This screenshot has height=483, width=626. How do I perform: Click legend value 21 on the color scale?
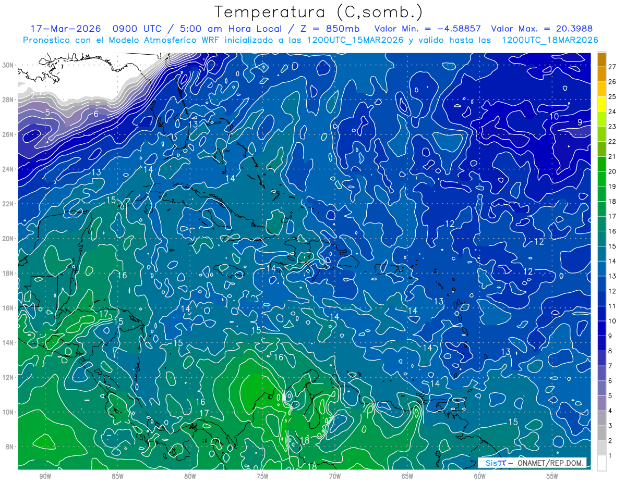(x=612, y=156)
